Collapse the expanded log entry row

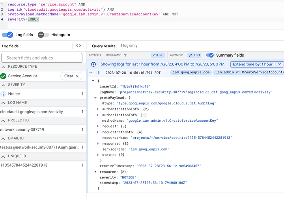91,73
